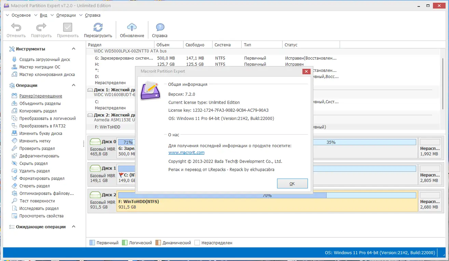Choose Стереть раздел operation
Viewport: 449px width, 261px height.
point(35,186)
